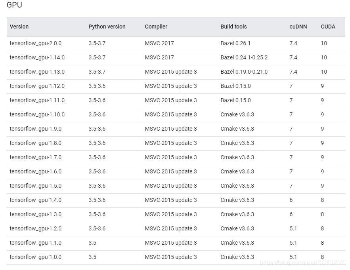Click the Compiler column header
Image resolution: width=350 pixels, height=270 pixels.
click(156, 27)
